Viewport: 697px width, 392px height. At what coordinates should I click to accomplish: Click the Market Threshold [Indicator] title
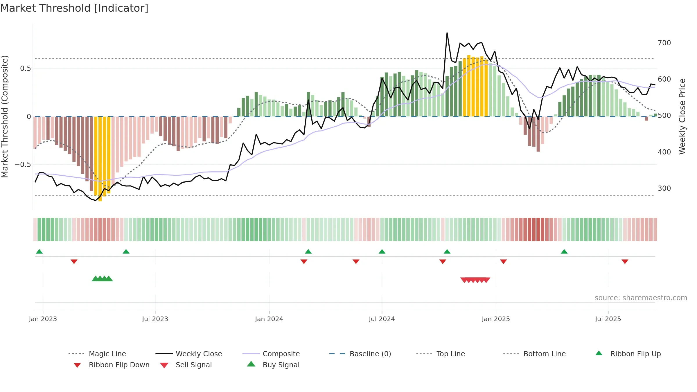point(74,8)
